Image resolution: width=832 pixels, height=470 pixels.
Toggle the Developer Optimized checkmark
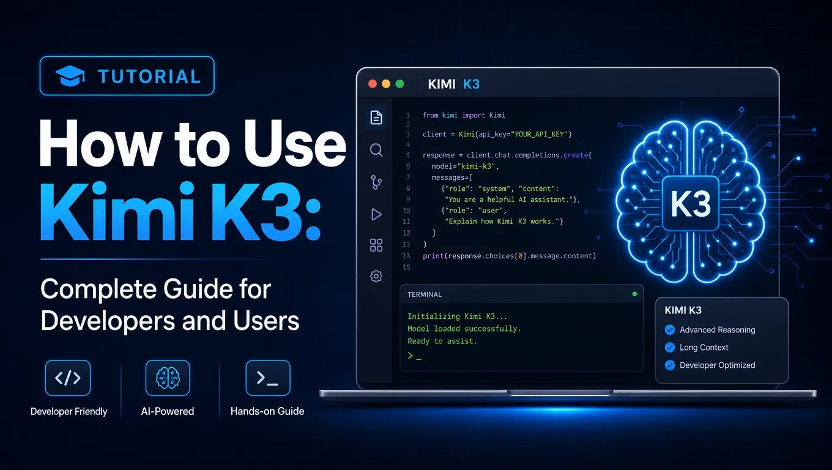coord(669,365)
